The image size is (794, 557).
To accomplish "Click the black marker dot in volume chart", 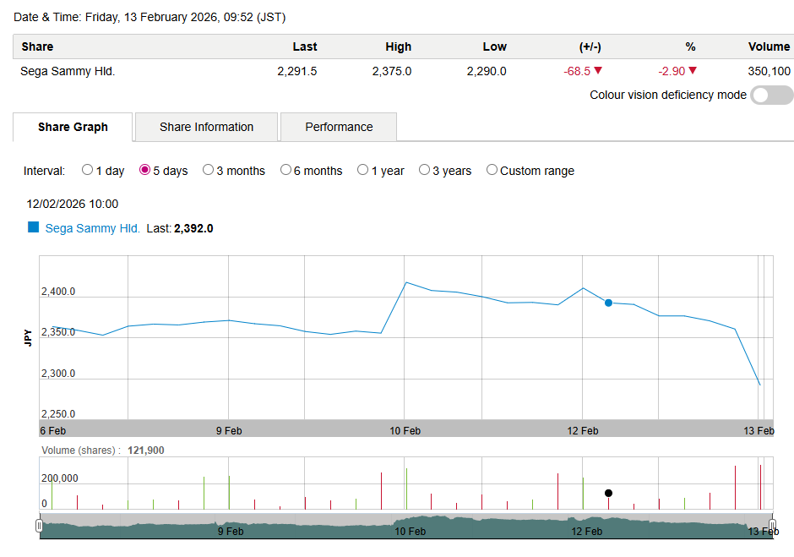I will 609,493.
